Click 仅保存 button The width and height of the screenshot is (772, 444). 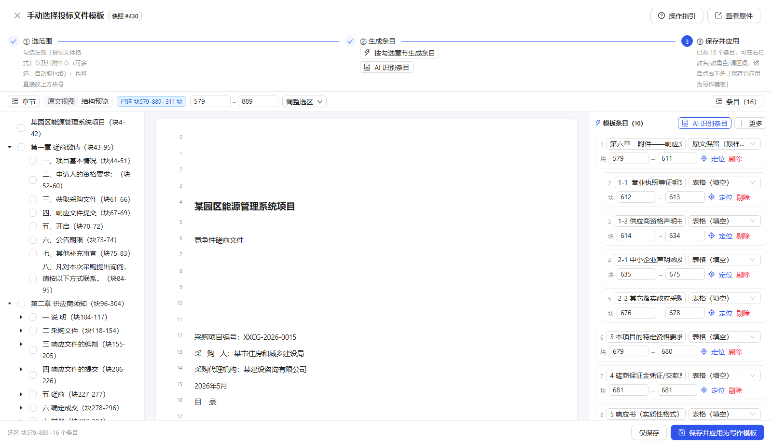[649, 433]
